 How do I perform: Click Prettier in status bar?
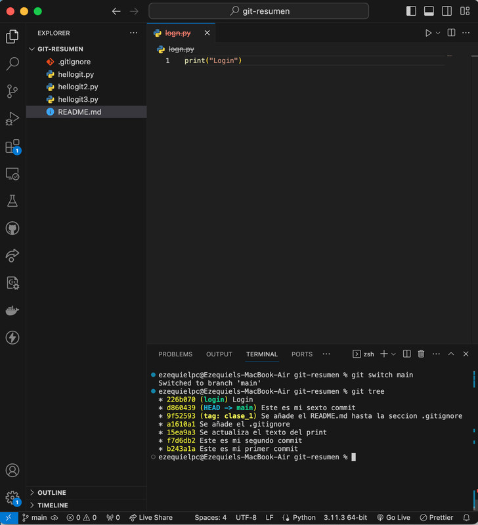[x=437, y=518]
